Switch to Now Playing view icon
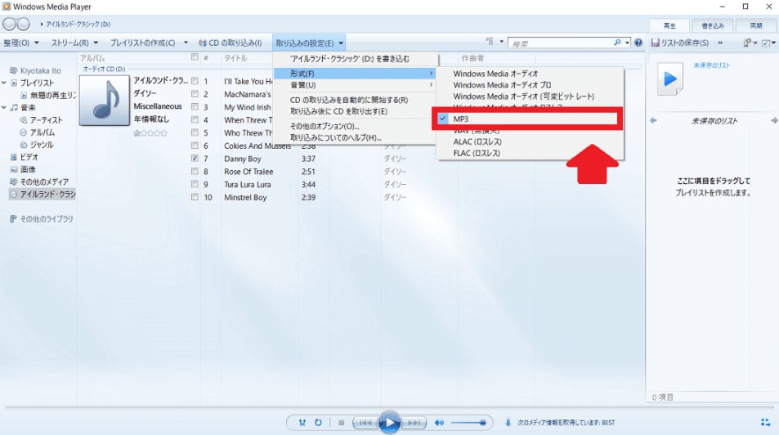The height and width of the screenshot is (435, 779). 765,423
